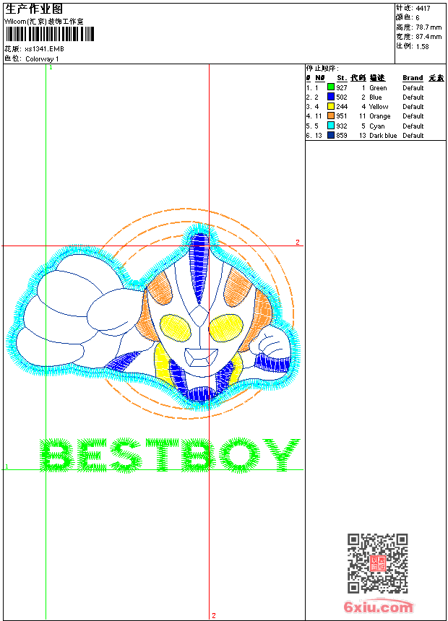
Task: Click the stitch count 4417
Action: tap(423, 9)
